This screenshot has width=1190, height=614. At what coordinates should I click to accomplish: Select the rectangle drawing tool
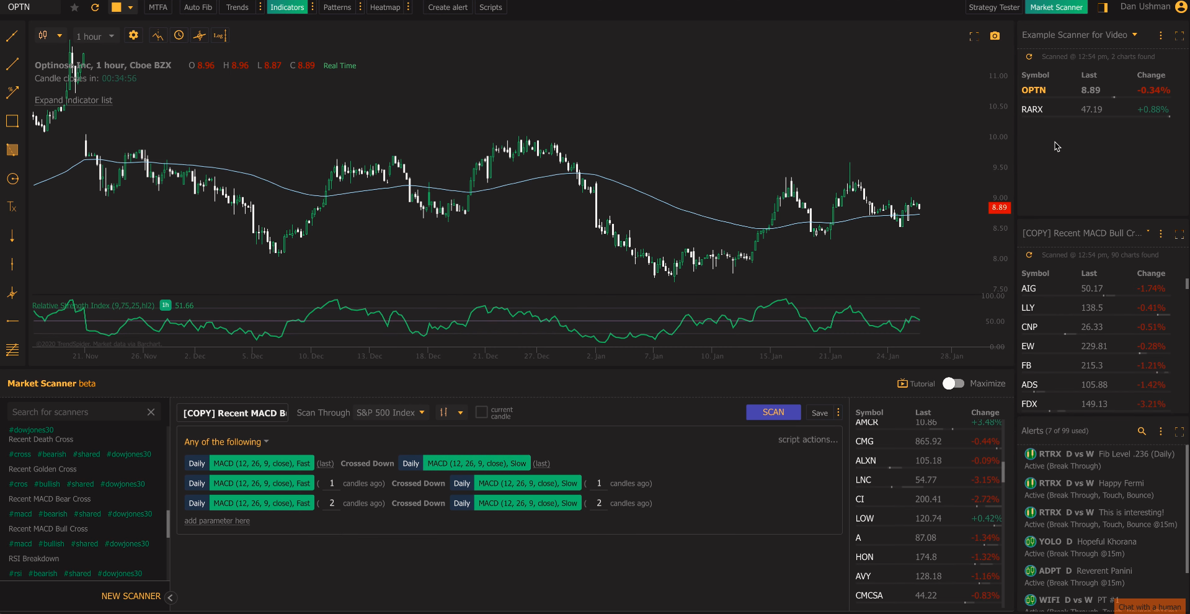point(12,121)
